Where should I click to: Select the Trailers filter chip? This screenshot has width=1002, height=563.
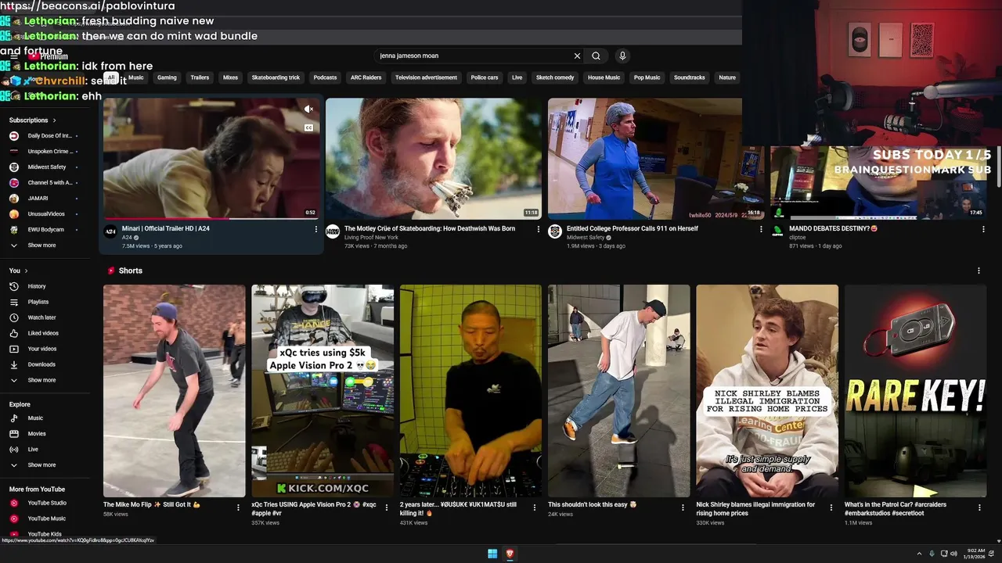pos(200,77)
